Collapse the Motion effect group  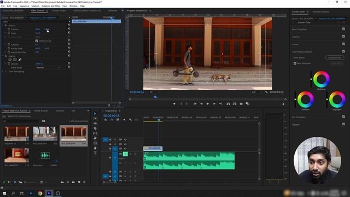[3, 26]
